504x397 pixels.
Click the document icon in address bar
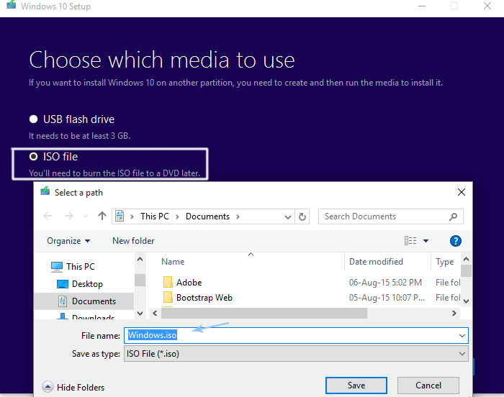120,216
